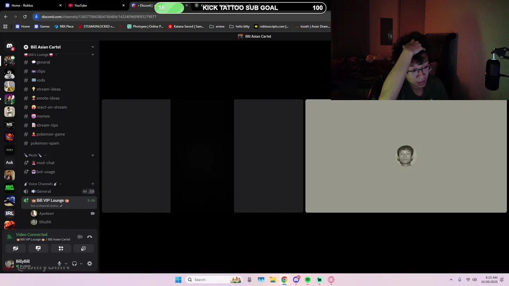This screenshot has width=509, height=286.
Task: Open the emote-ideas channel
Action: 59,98
